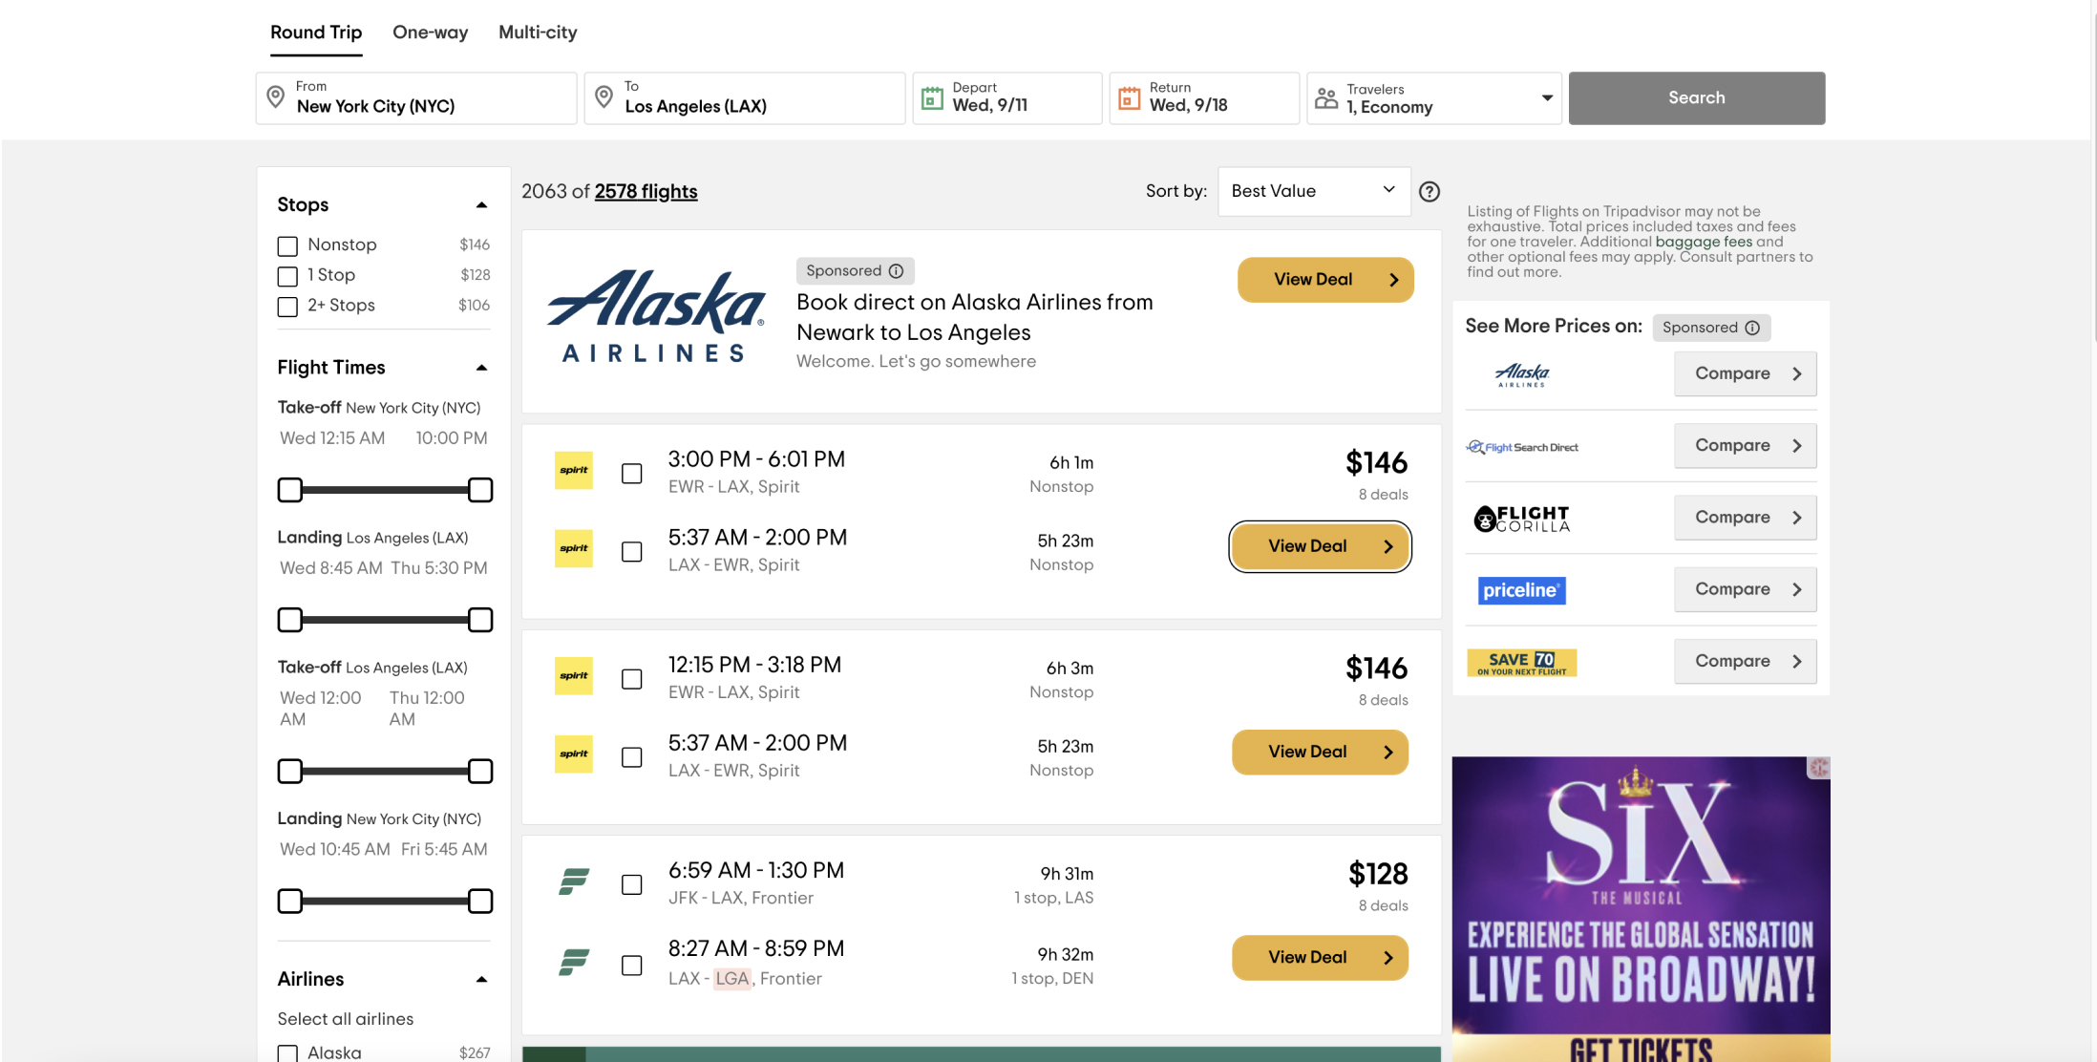This screenshot has height=1062, width=2097.
Task: Click the Travelers people icon
Action: click(x=1326, y=97)
